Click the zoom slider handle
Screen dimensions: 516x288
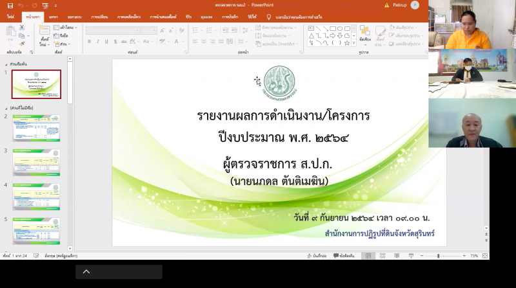coord(439,256)
